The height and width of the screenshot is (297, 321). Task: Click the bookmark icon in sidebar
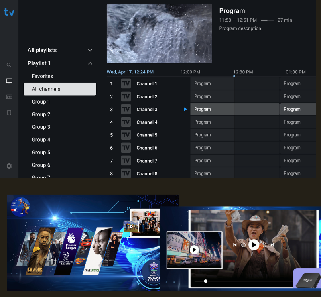coord(9,112)
